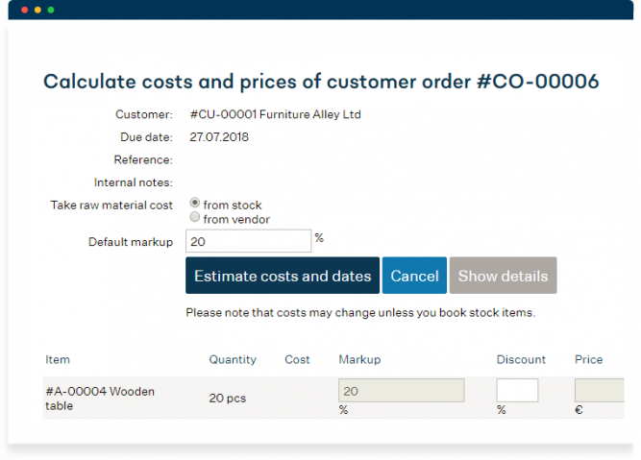Focus the Markup field for Wooden table
This screenshot has height=460, width=641.
click(x=402, y=391)
